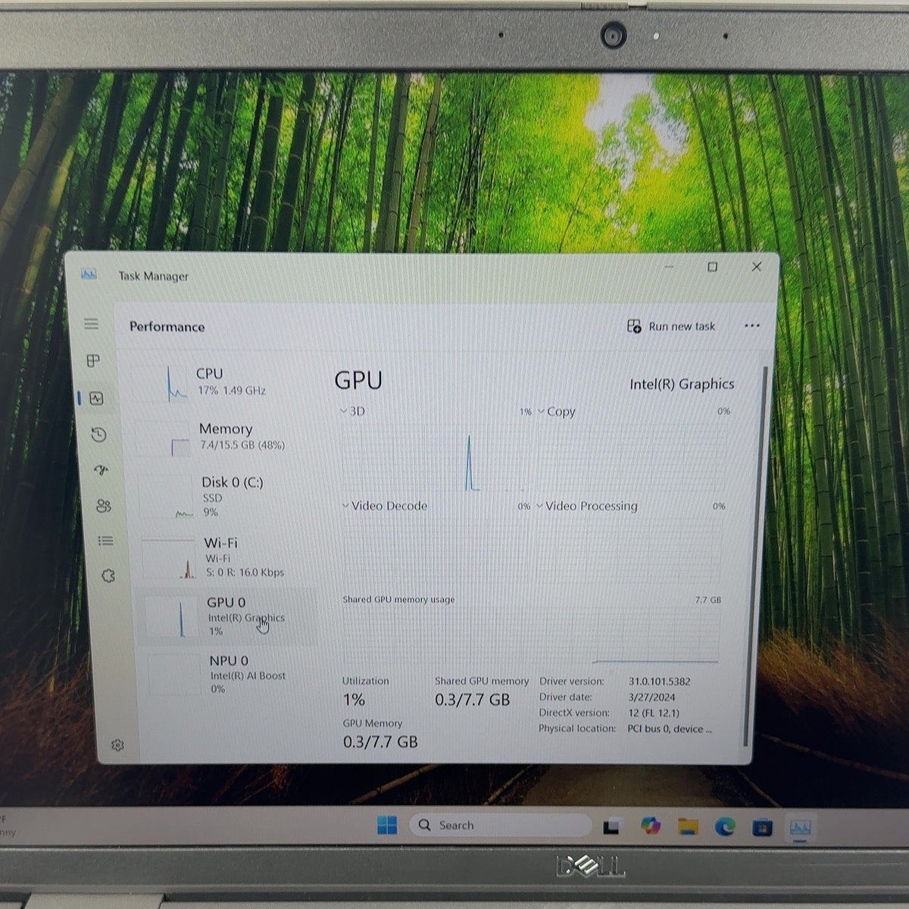Click the DirectX version 12 (FL 12.1)
Viewport: 909px width, 909px height.
pos(654,713)
